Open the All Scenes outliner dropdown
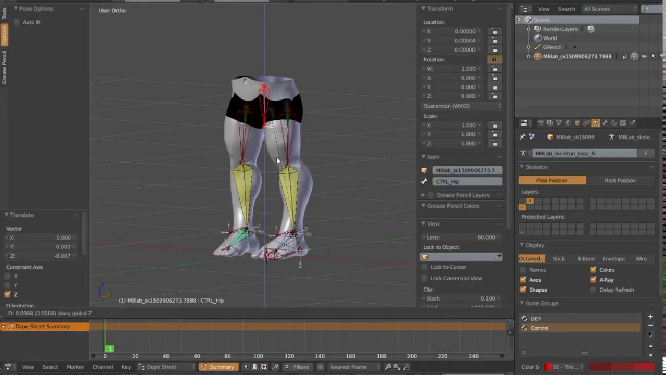This screenshot has height=375, width=666. point(609,9)
